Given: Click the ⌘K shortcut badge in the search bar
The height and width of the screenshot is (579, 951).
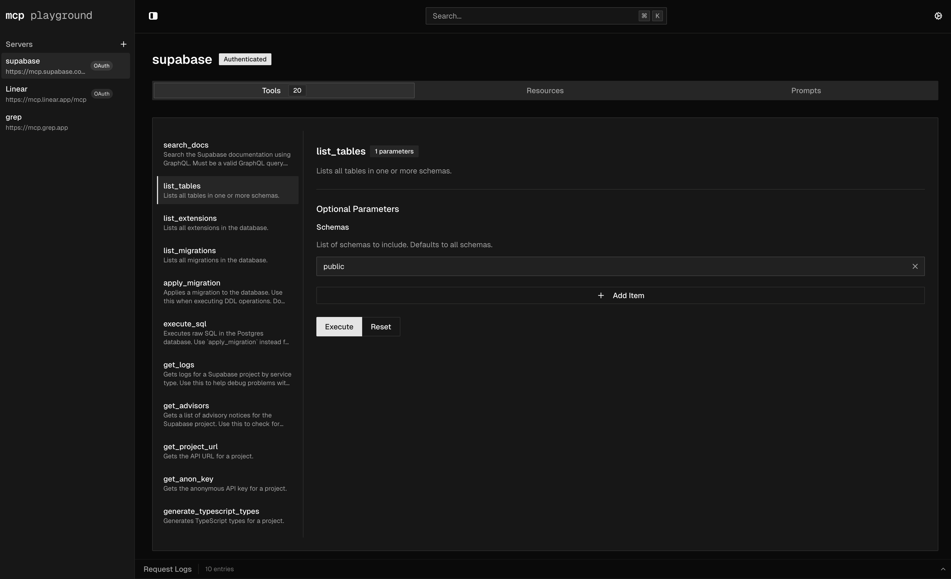Looking at the screenshot, I should pyautogui.click(x=650, y=16).
